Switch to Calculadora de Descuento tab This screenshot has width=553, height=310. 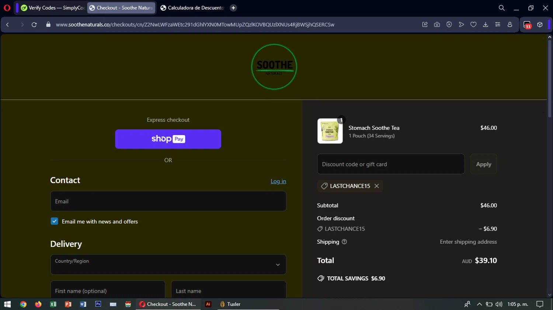[192, 8]
